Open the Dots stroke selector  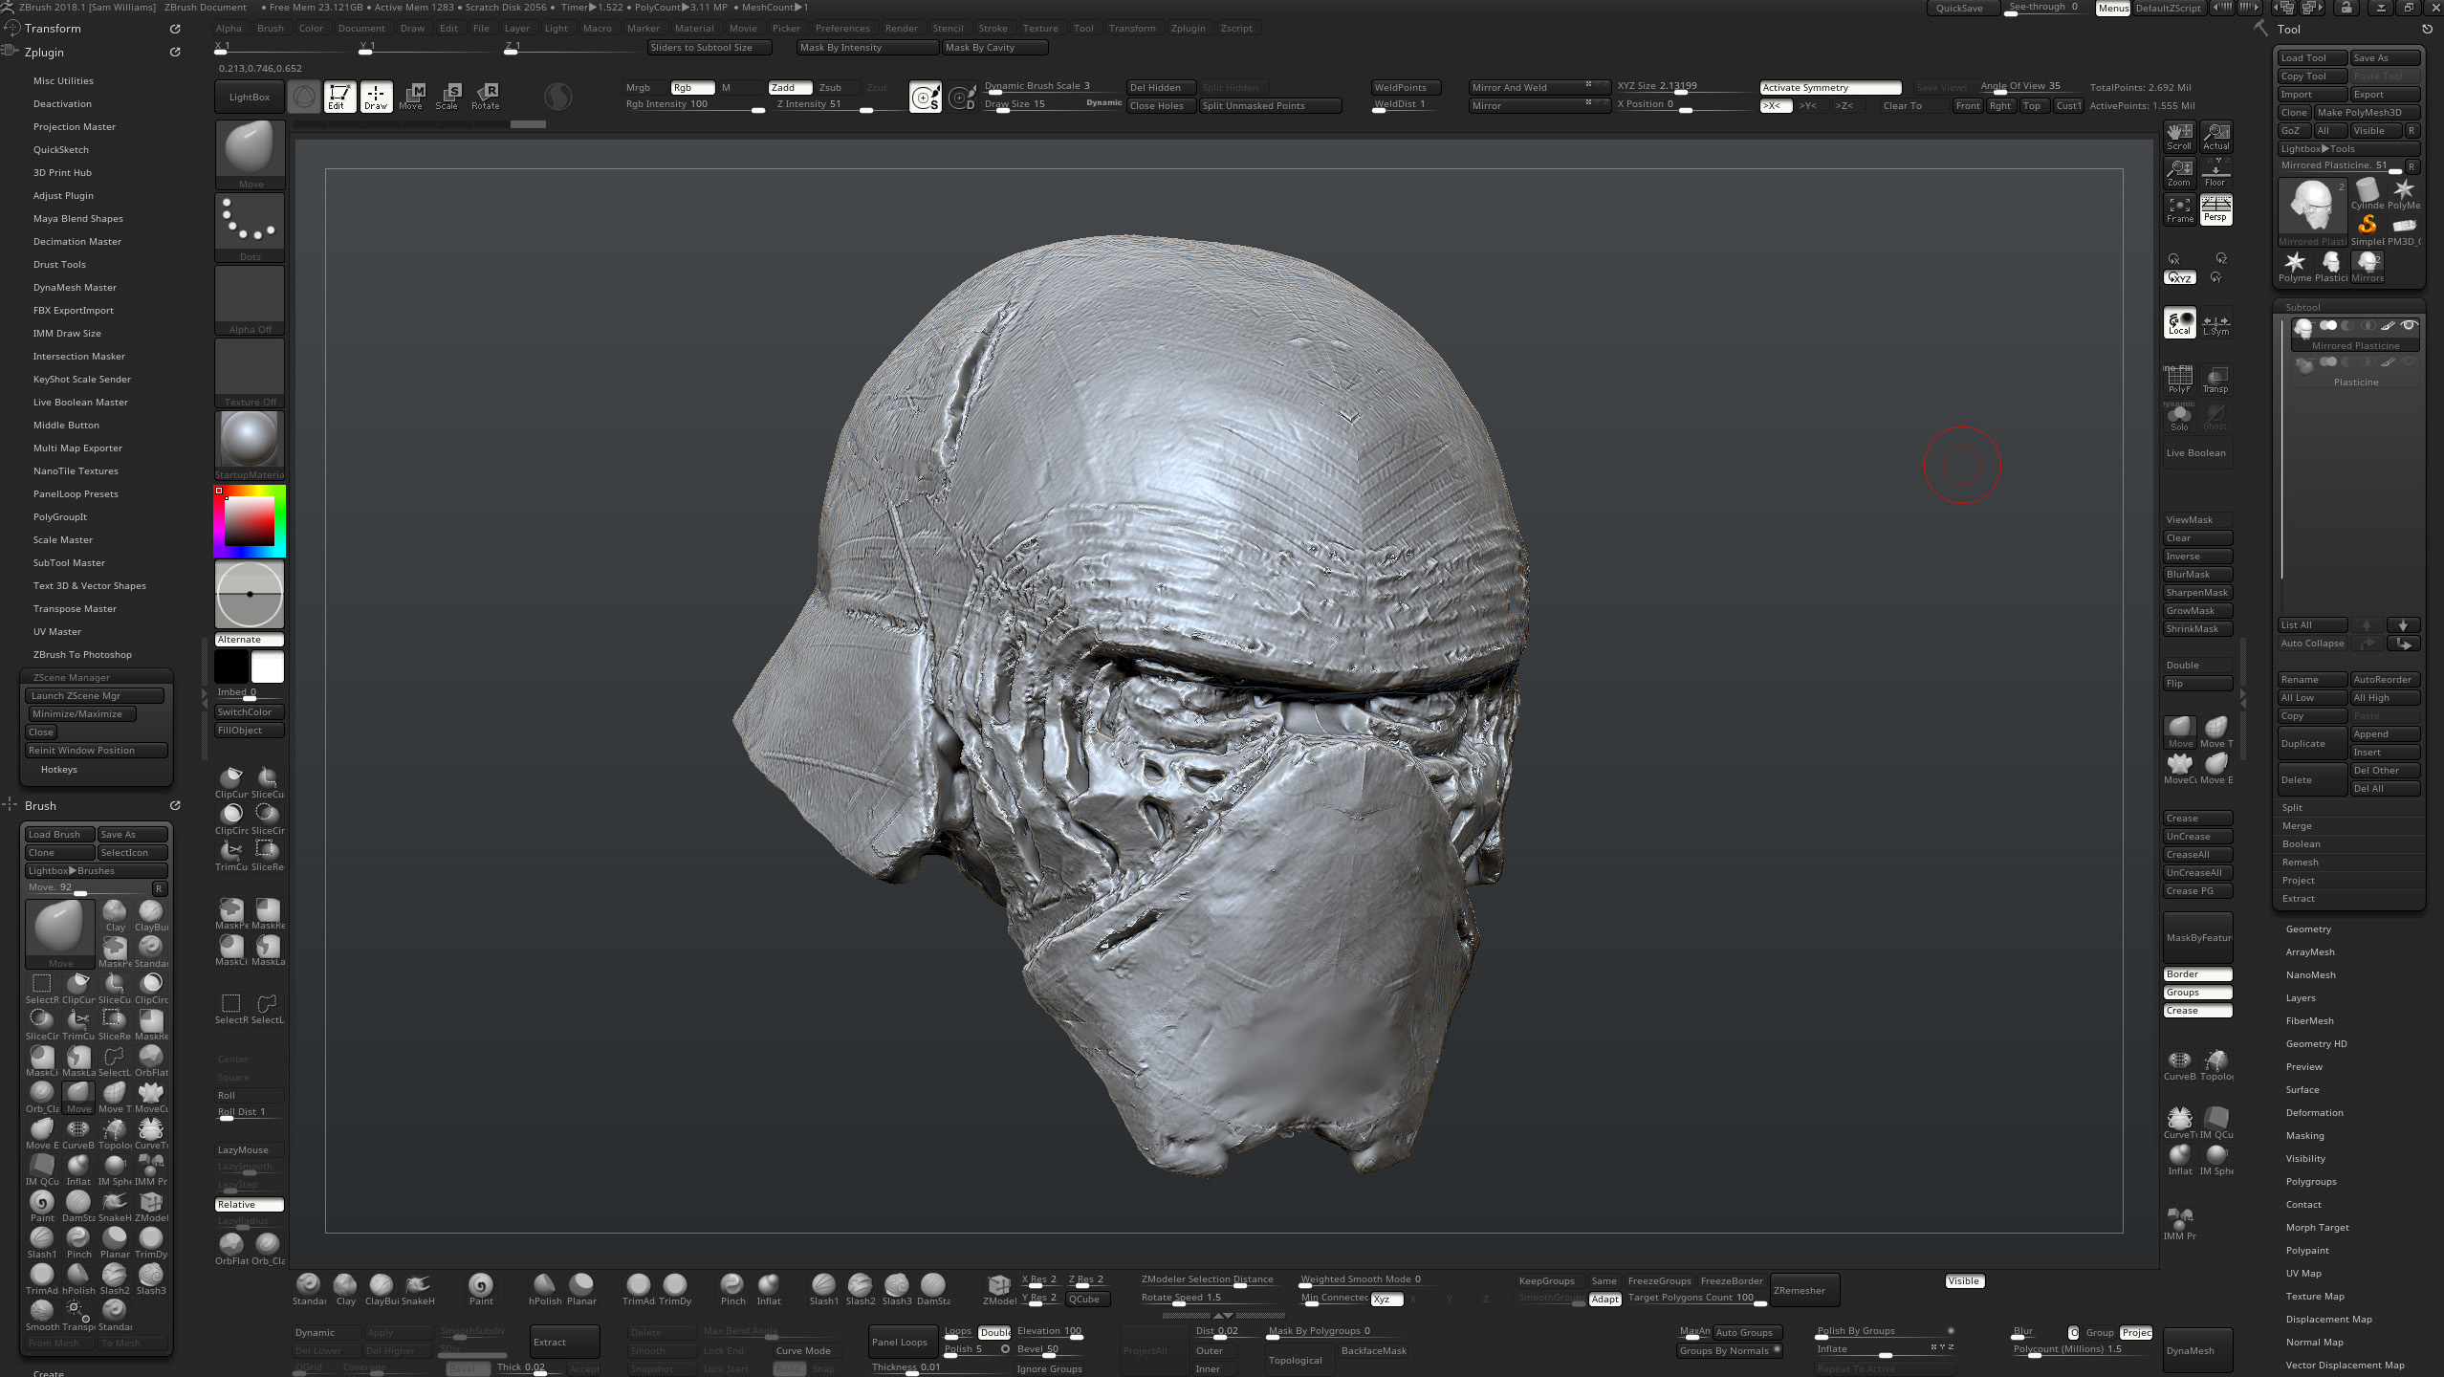(x=250, y=228)
